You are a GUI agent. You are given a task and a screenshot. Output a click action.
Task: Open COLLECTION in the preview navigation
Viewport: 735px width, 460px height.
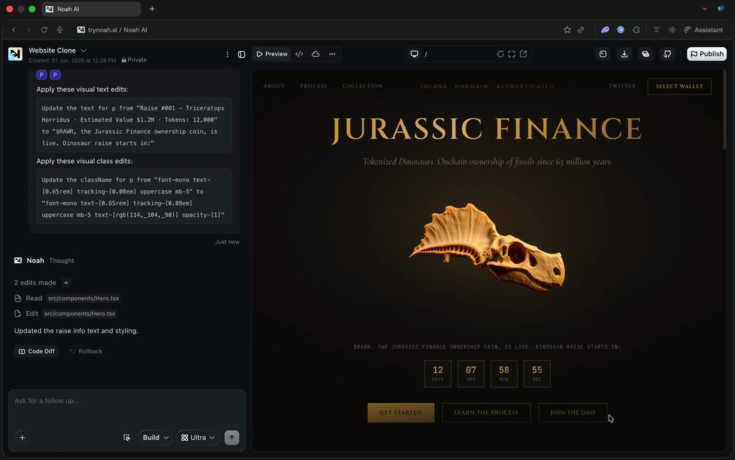click(x=363, y=86)
